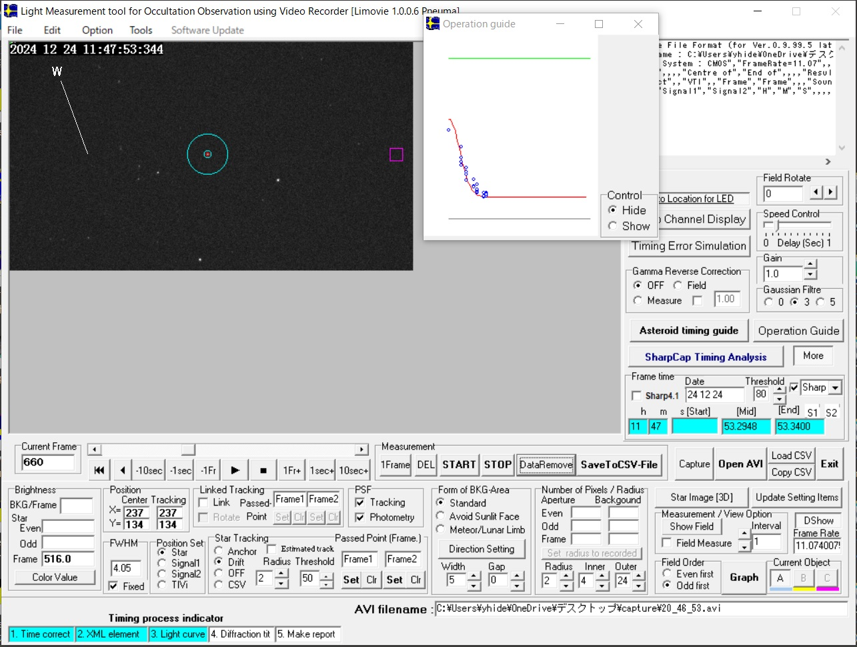Click Field Rotate left arrow button
Image resolution: width=857 pixels, height=647 pixels.
point(816,193)
